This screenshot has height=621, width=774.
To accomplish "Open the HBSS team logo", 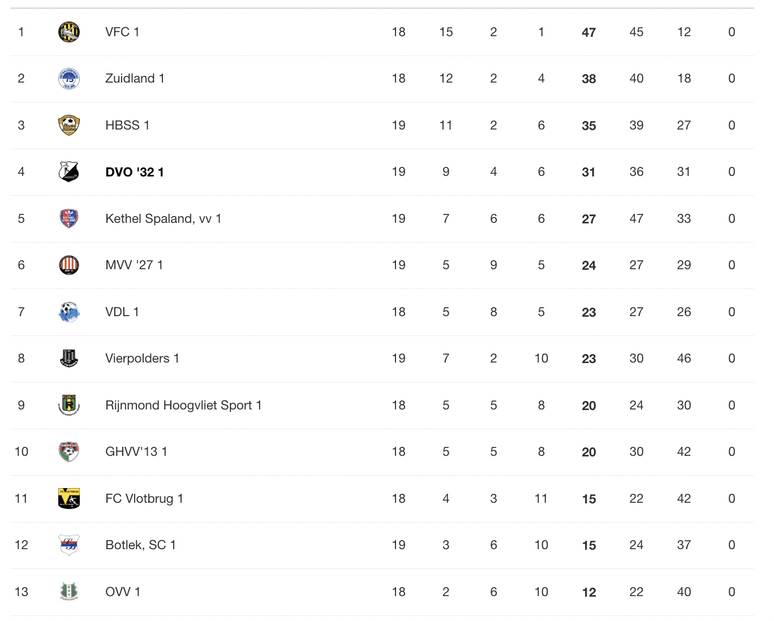I will point(69,125).
